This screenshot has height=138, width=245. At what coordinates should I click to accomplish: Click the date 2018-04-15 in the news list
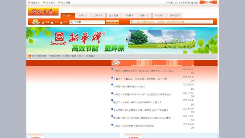(188, 102)
